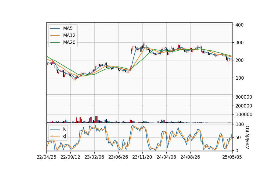This screenshot has width=258, height=185.
Task: Click the 23/06/26 date axis label
Action: 118,157
